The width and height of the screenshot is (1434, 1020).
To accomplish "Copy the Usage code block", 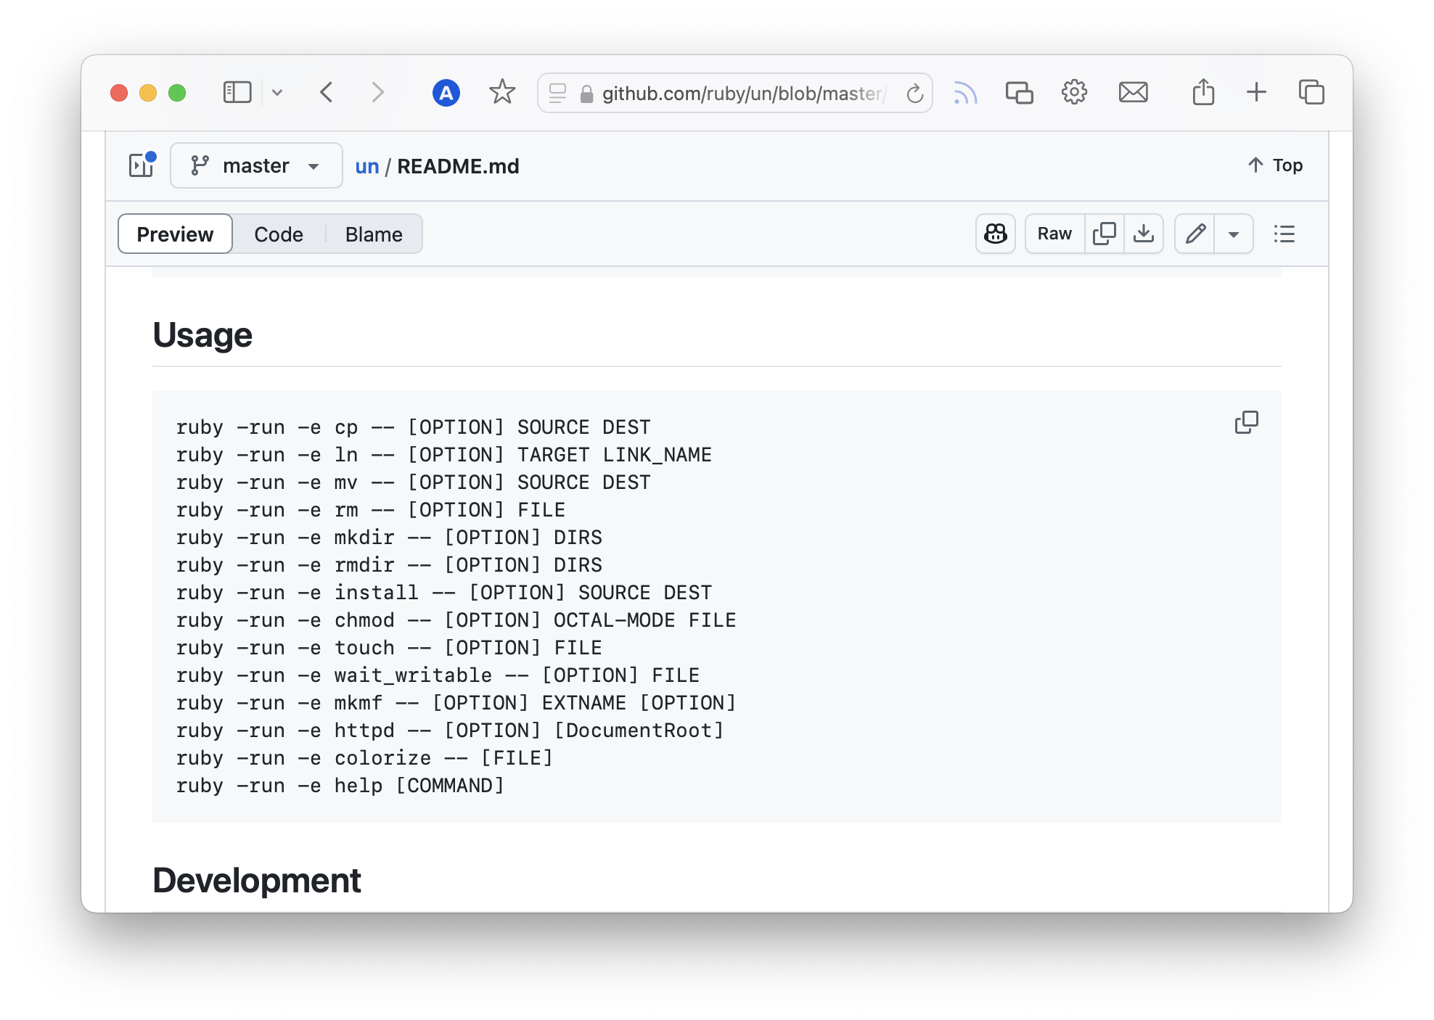I will [1247, 422].
